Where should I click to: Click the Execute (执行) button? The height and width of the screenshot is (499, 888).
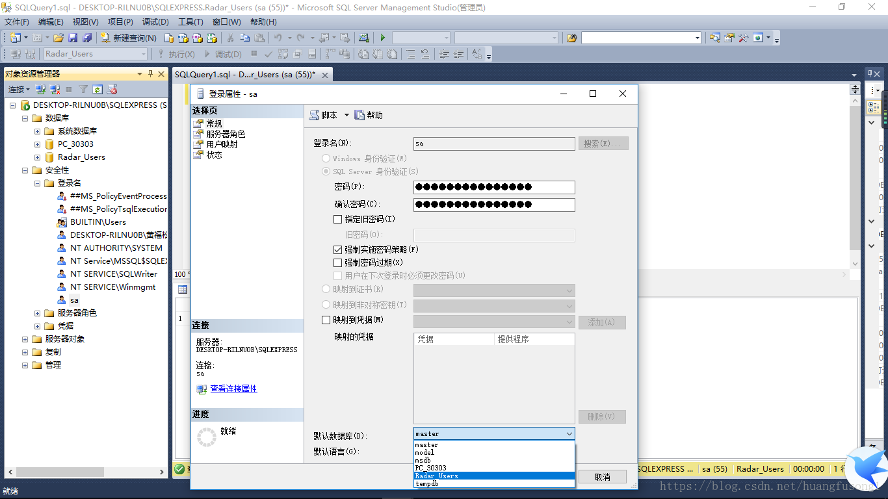[176, 54]
